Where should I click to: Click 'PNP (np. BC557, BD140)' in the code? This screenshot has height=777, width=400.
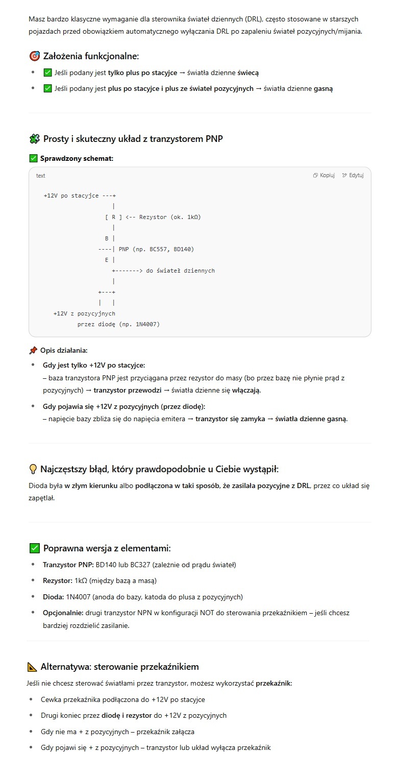[x=156, y=249]
